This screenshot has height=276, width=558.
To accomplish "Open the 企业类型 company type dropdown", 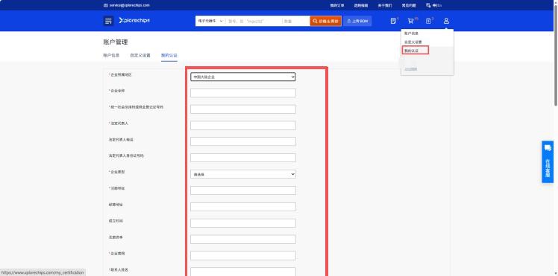I will [243, 174].
